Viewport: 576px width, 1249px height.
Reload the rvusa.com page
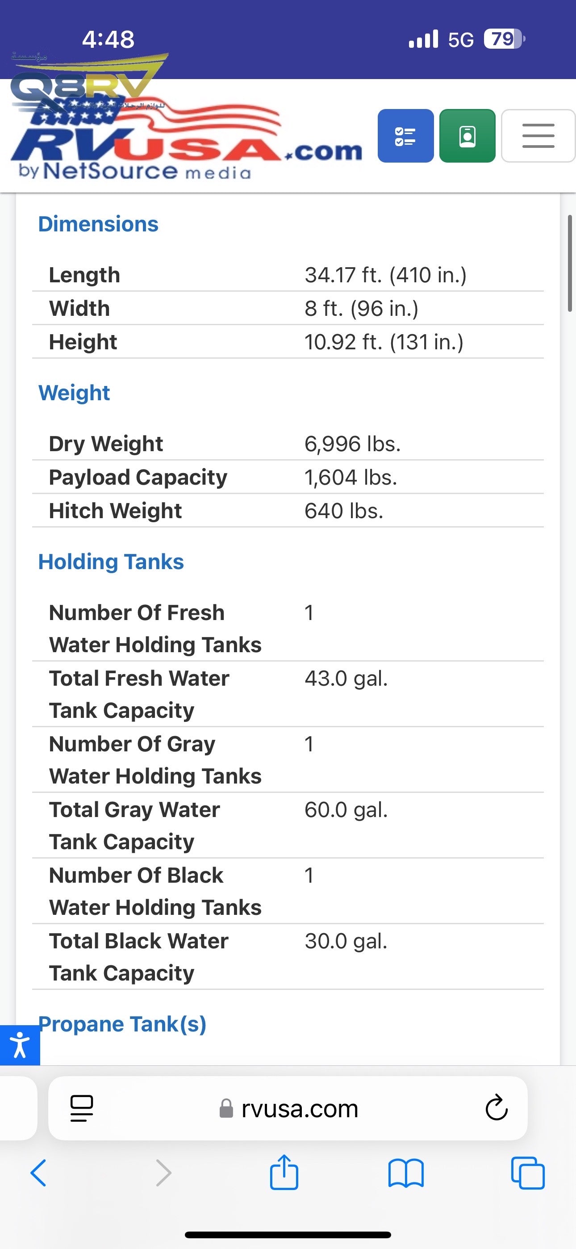[496, 1108]
